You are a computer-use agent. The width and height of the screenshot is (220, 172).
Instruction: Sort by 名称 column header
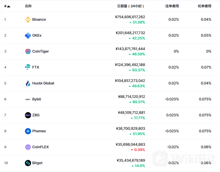point(28,6)
